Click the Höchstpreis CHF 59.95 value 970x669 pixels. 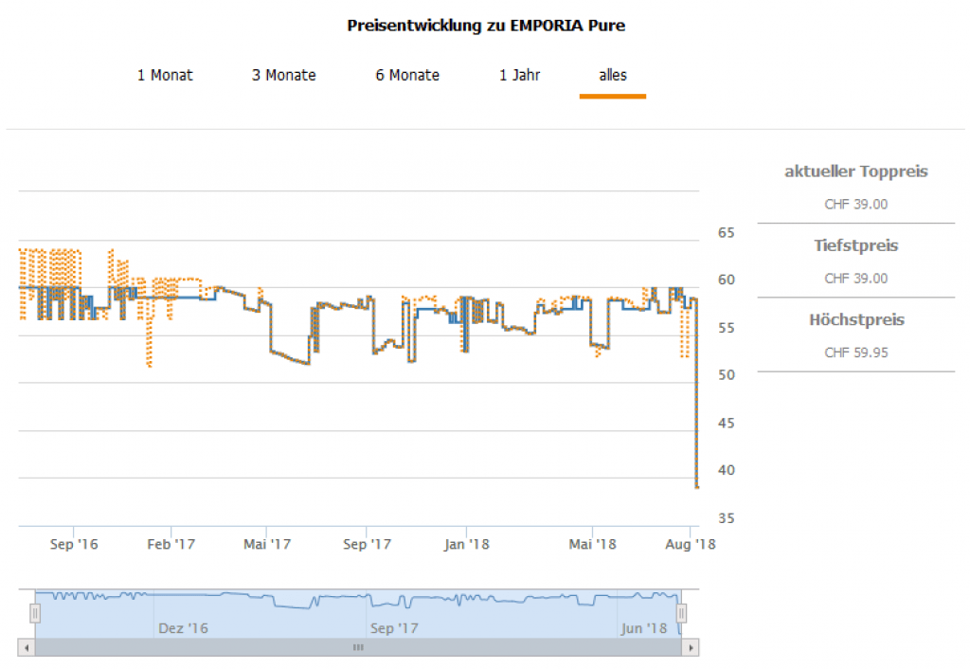[856, 353]
